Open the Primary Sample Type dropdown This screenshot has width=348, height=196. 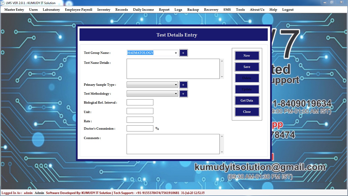[x=176, y=85]
